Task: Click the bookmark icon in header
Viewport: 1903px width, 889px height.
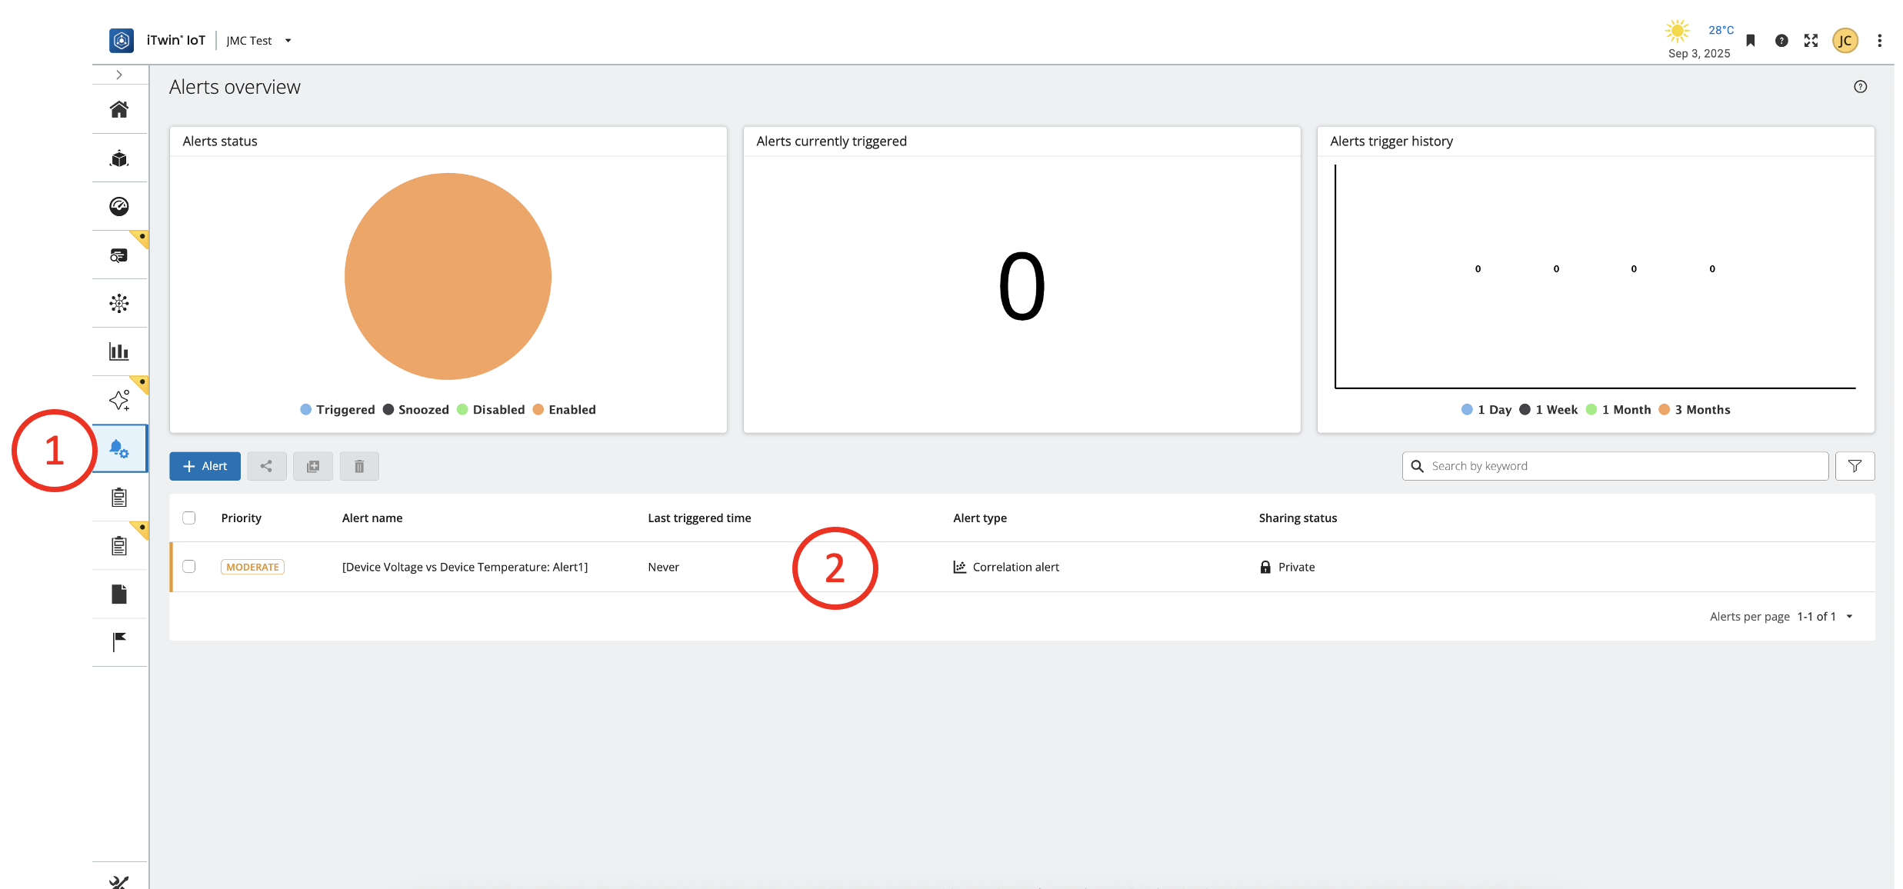Action: tap(1751, 41)
